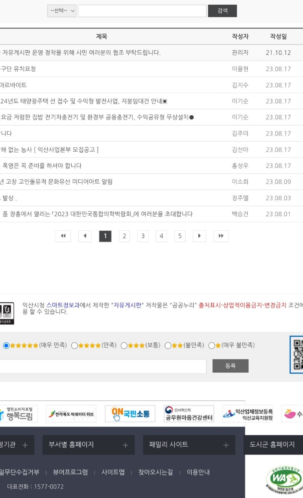Viewport: 303px width, 498px height.
Task: Click phone number 1577-0072
Action: click(49, 487)
